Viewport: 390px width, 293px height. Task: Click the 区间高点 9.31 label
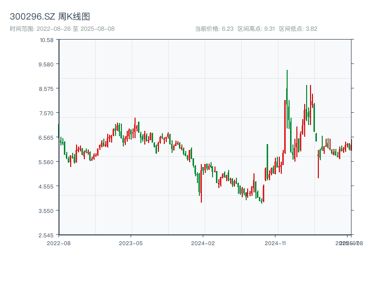coord(256,29)
